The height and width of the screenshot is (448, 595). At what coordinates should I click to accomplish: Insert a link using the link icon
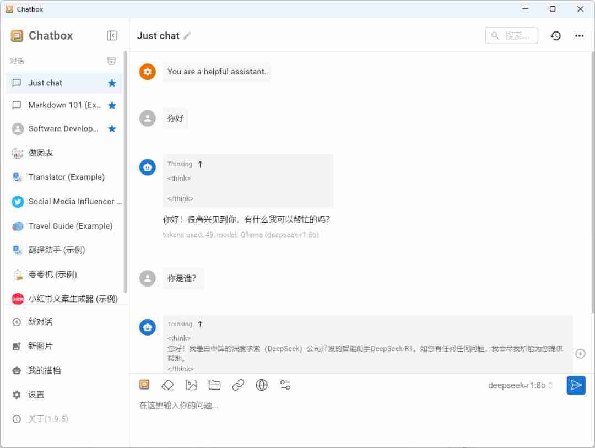click(238, 385)
